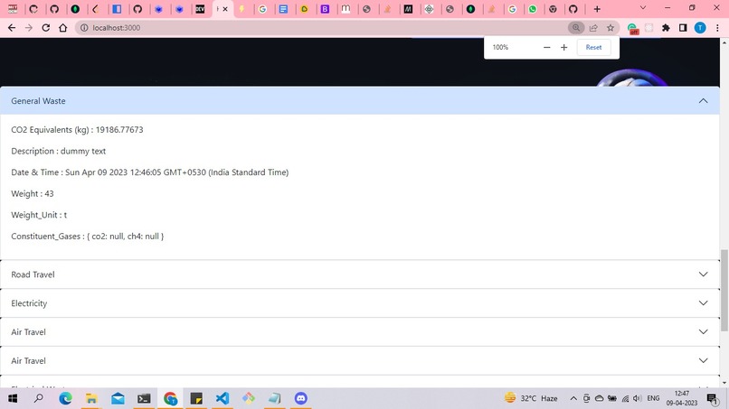The height and width of the screenshot is (409, 729).
Task: Open the Windows Start menu
Action: [x=13, y=398]
